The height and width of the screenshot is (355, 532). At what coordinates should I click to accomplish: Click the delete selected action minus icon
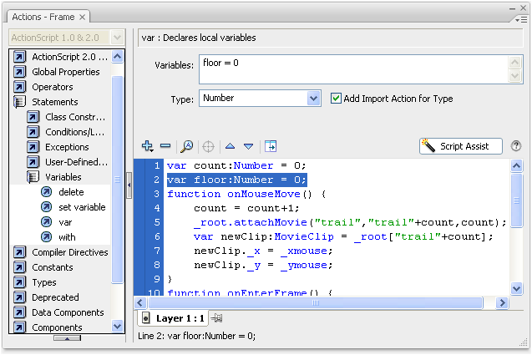[165, 146]
